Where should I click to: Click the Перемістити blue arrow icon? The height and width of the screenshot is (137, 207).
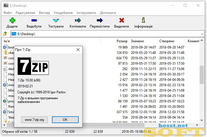(x=100, y=20)
